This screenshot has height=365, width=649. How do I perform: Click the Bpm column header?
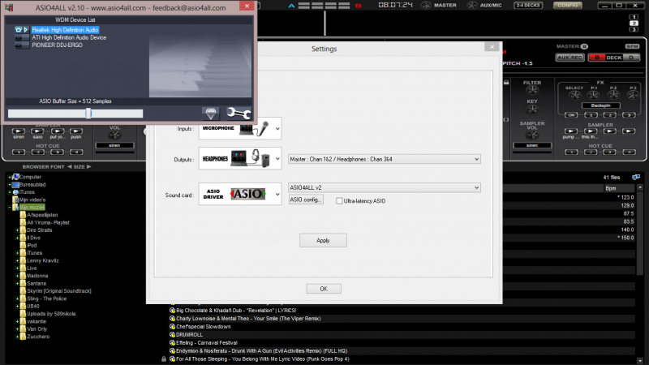pos(619,188)
